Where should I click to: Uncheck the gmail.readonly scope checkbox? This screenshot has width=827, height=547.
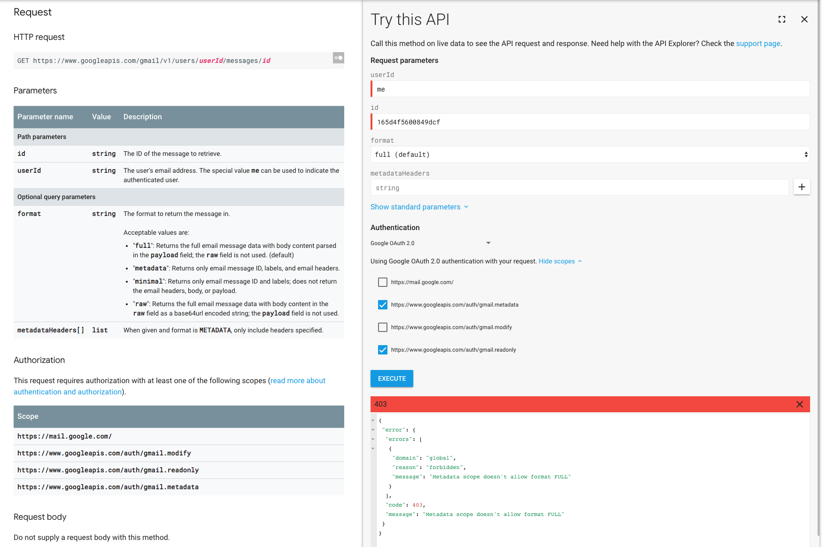coord(383,350)
